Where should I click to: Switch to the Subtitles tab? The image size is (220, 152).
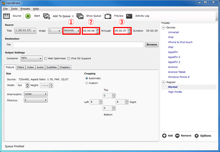pos(52,67)
